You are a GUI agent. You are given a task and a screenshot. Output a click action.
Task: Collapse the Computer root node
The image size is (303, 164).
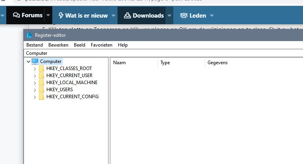click(28, 61)
